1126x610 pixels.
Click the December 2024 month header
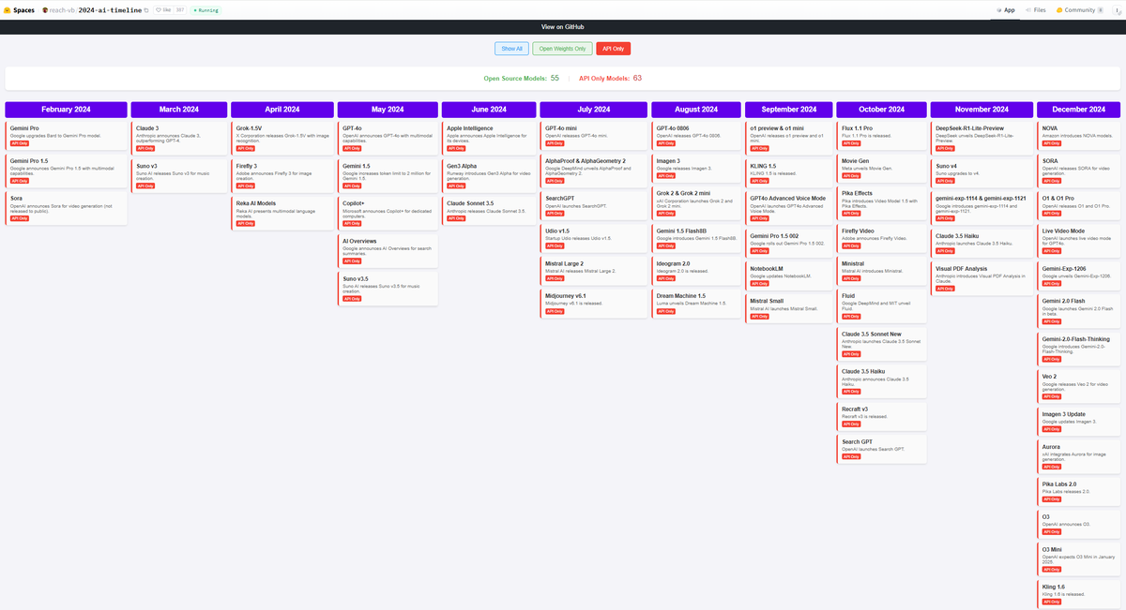point(1078,110)
